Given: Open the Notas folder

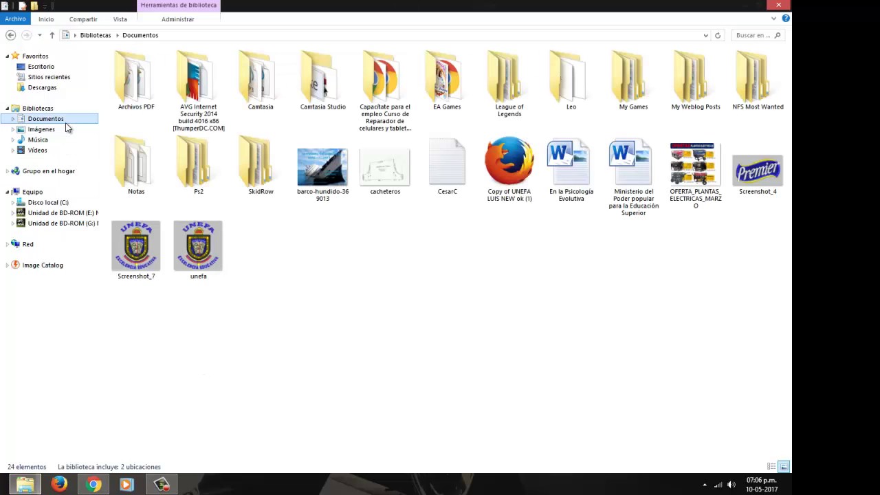Looking at the screenshot, I should pyautogui.click(x=136, y=165).
